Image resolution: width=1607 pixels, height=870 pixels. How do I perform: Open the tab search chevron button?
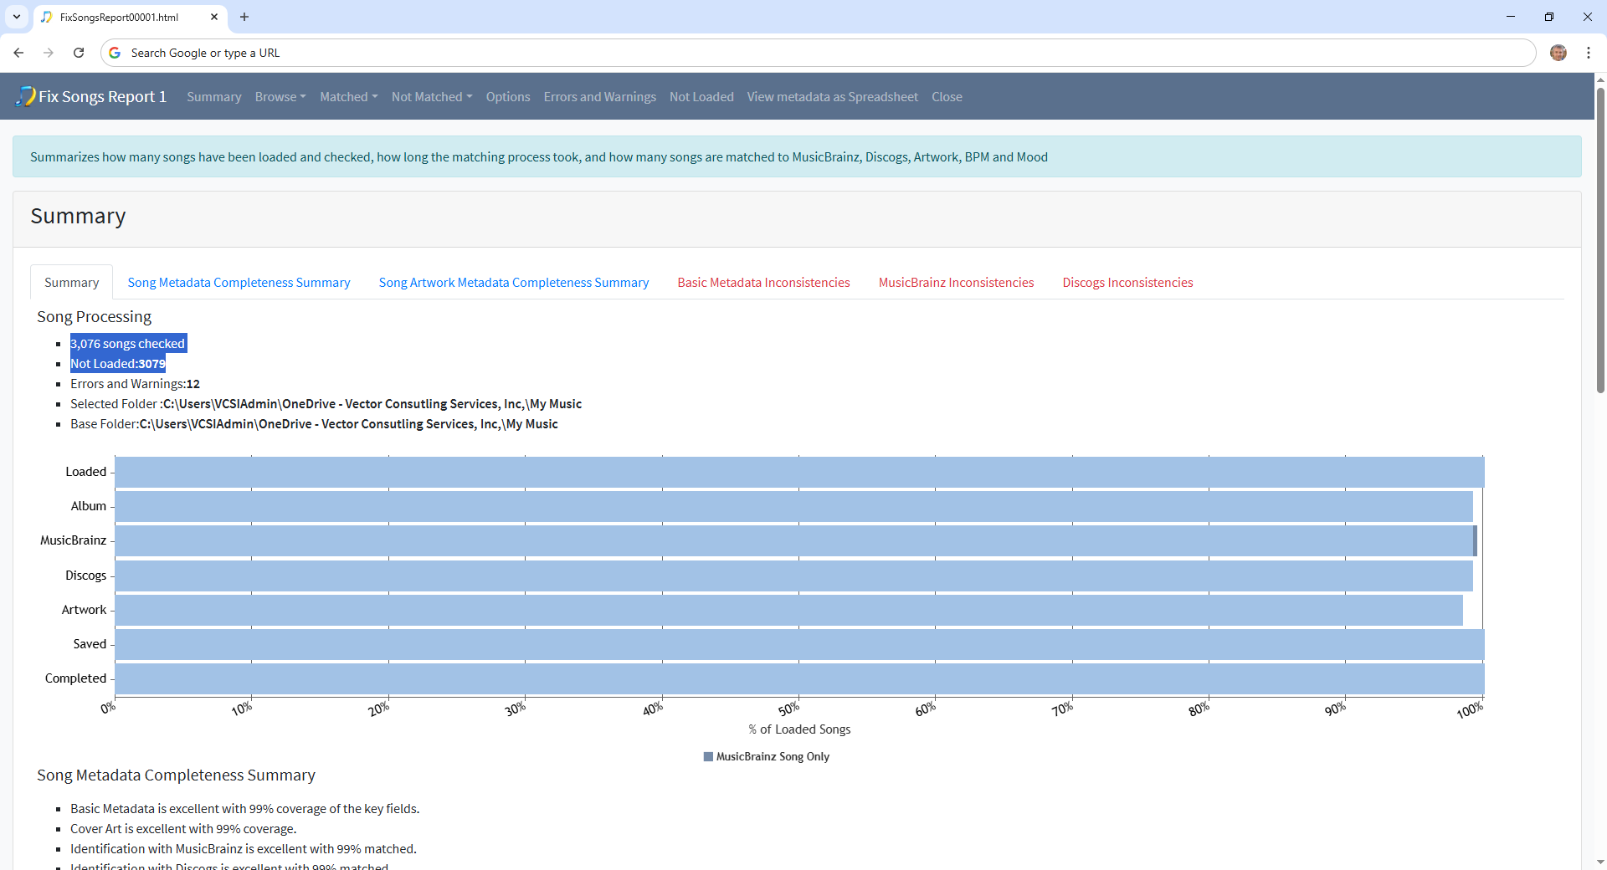click(x=17, y=17)
